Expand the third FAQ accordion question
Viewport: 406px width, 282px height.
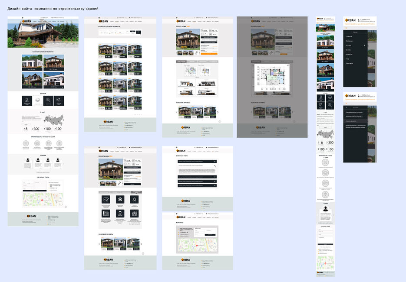pos(197,177)
